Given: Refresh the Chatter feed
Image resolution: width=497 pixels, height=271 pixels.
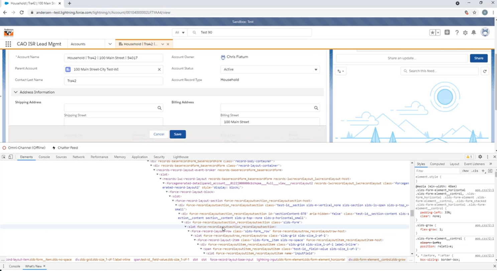Looking at the screenshot, I should (x=485, y=71).
